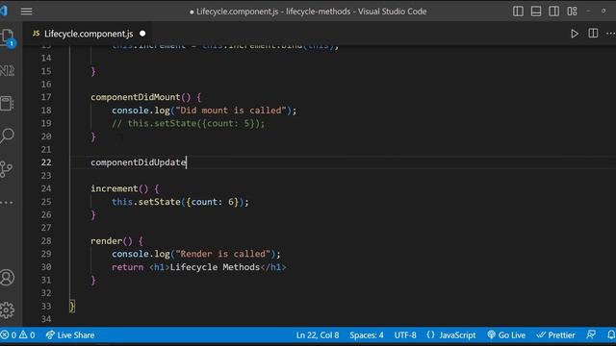
Task: Click line number 28 in gutter
Action: (46, 241)
